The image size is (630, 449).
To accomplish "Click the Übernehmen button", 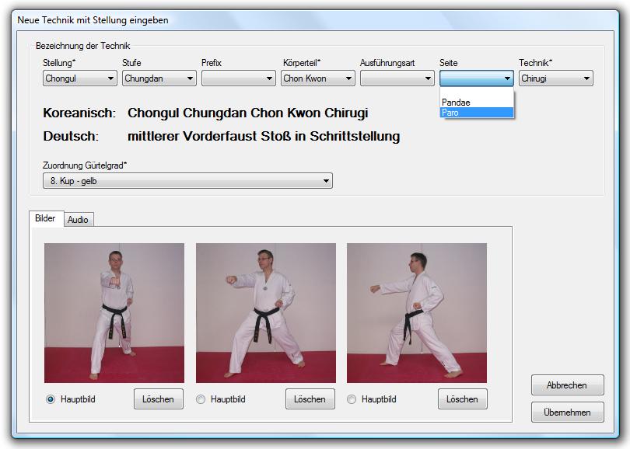I will [567, 412].
